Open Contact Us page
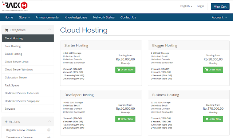The width and height of the screenshot is (233, 138). pos(128,17)
